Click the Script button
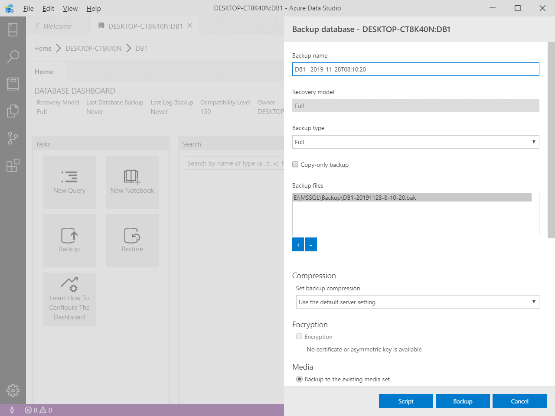The width and height of the screenshot is (555, 416). tap(406, 401)
